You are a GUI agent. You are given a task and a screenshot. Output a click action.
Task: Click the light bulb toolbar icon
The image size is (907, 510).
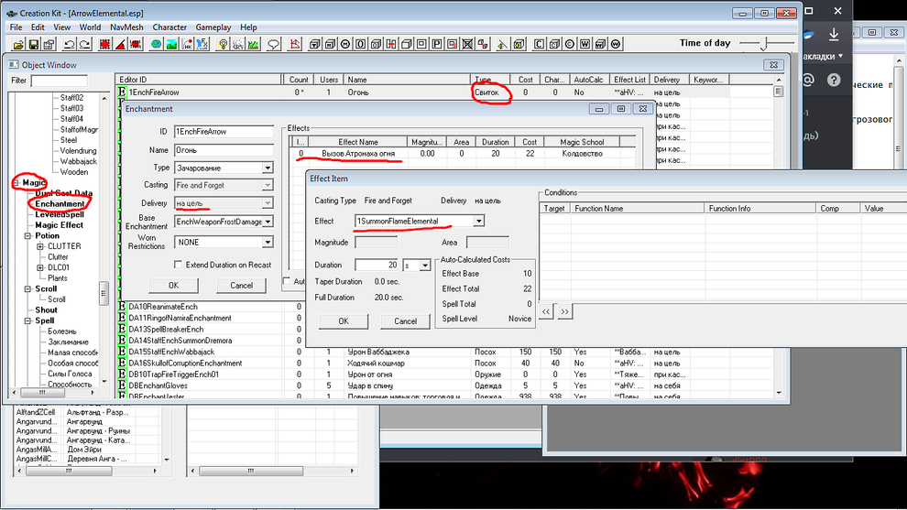tap(224, 44)
